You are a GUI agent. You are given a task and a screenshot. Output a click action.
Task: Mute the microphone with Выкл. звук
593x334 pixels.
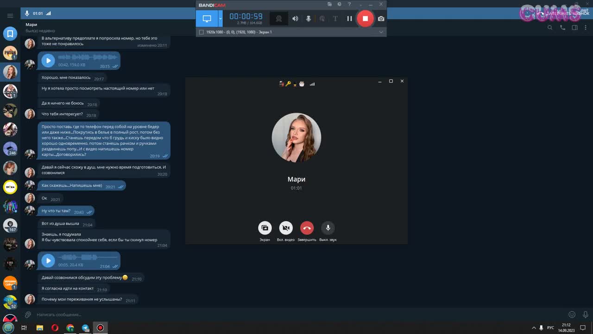pyautogui.click(x=328, y=228)
